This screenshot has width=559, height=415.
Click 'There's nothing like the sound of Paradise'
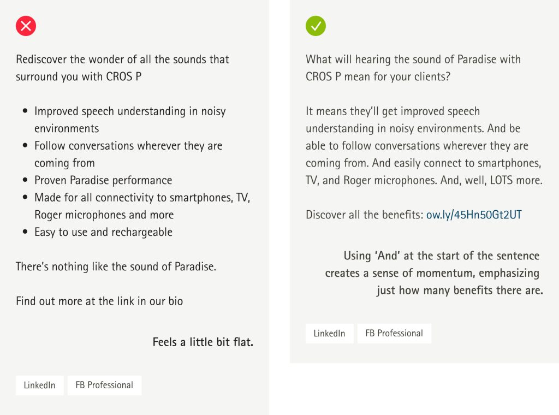pyautogui.click(x=116, y=266)
